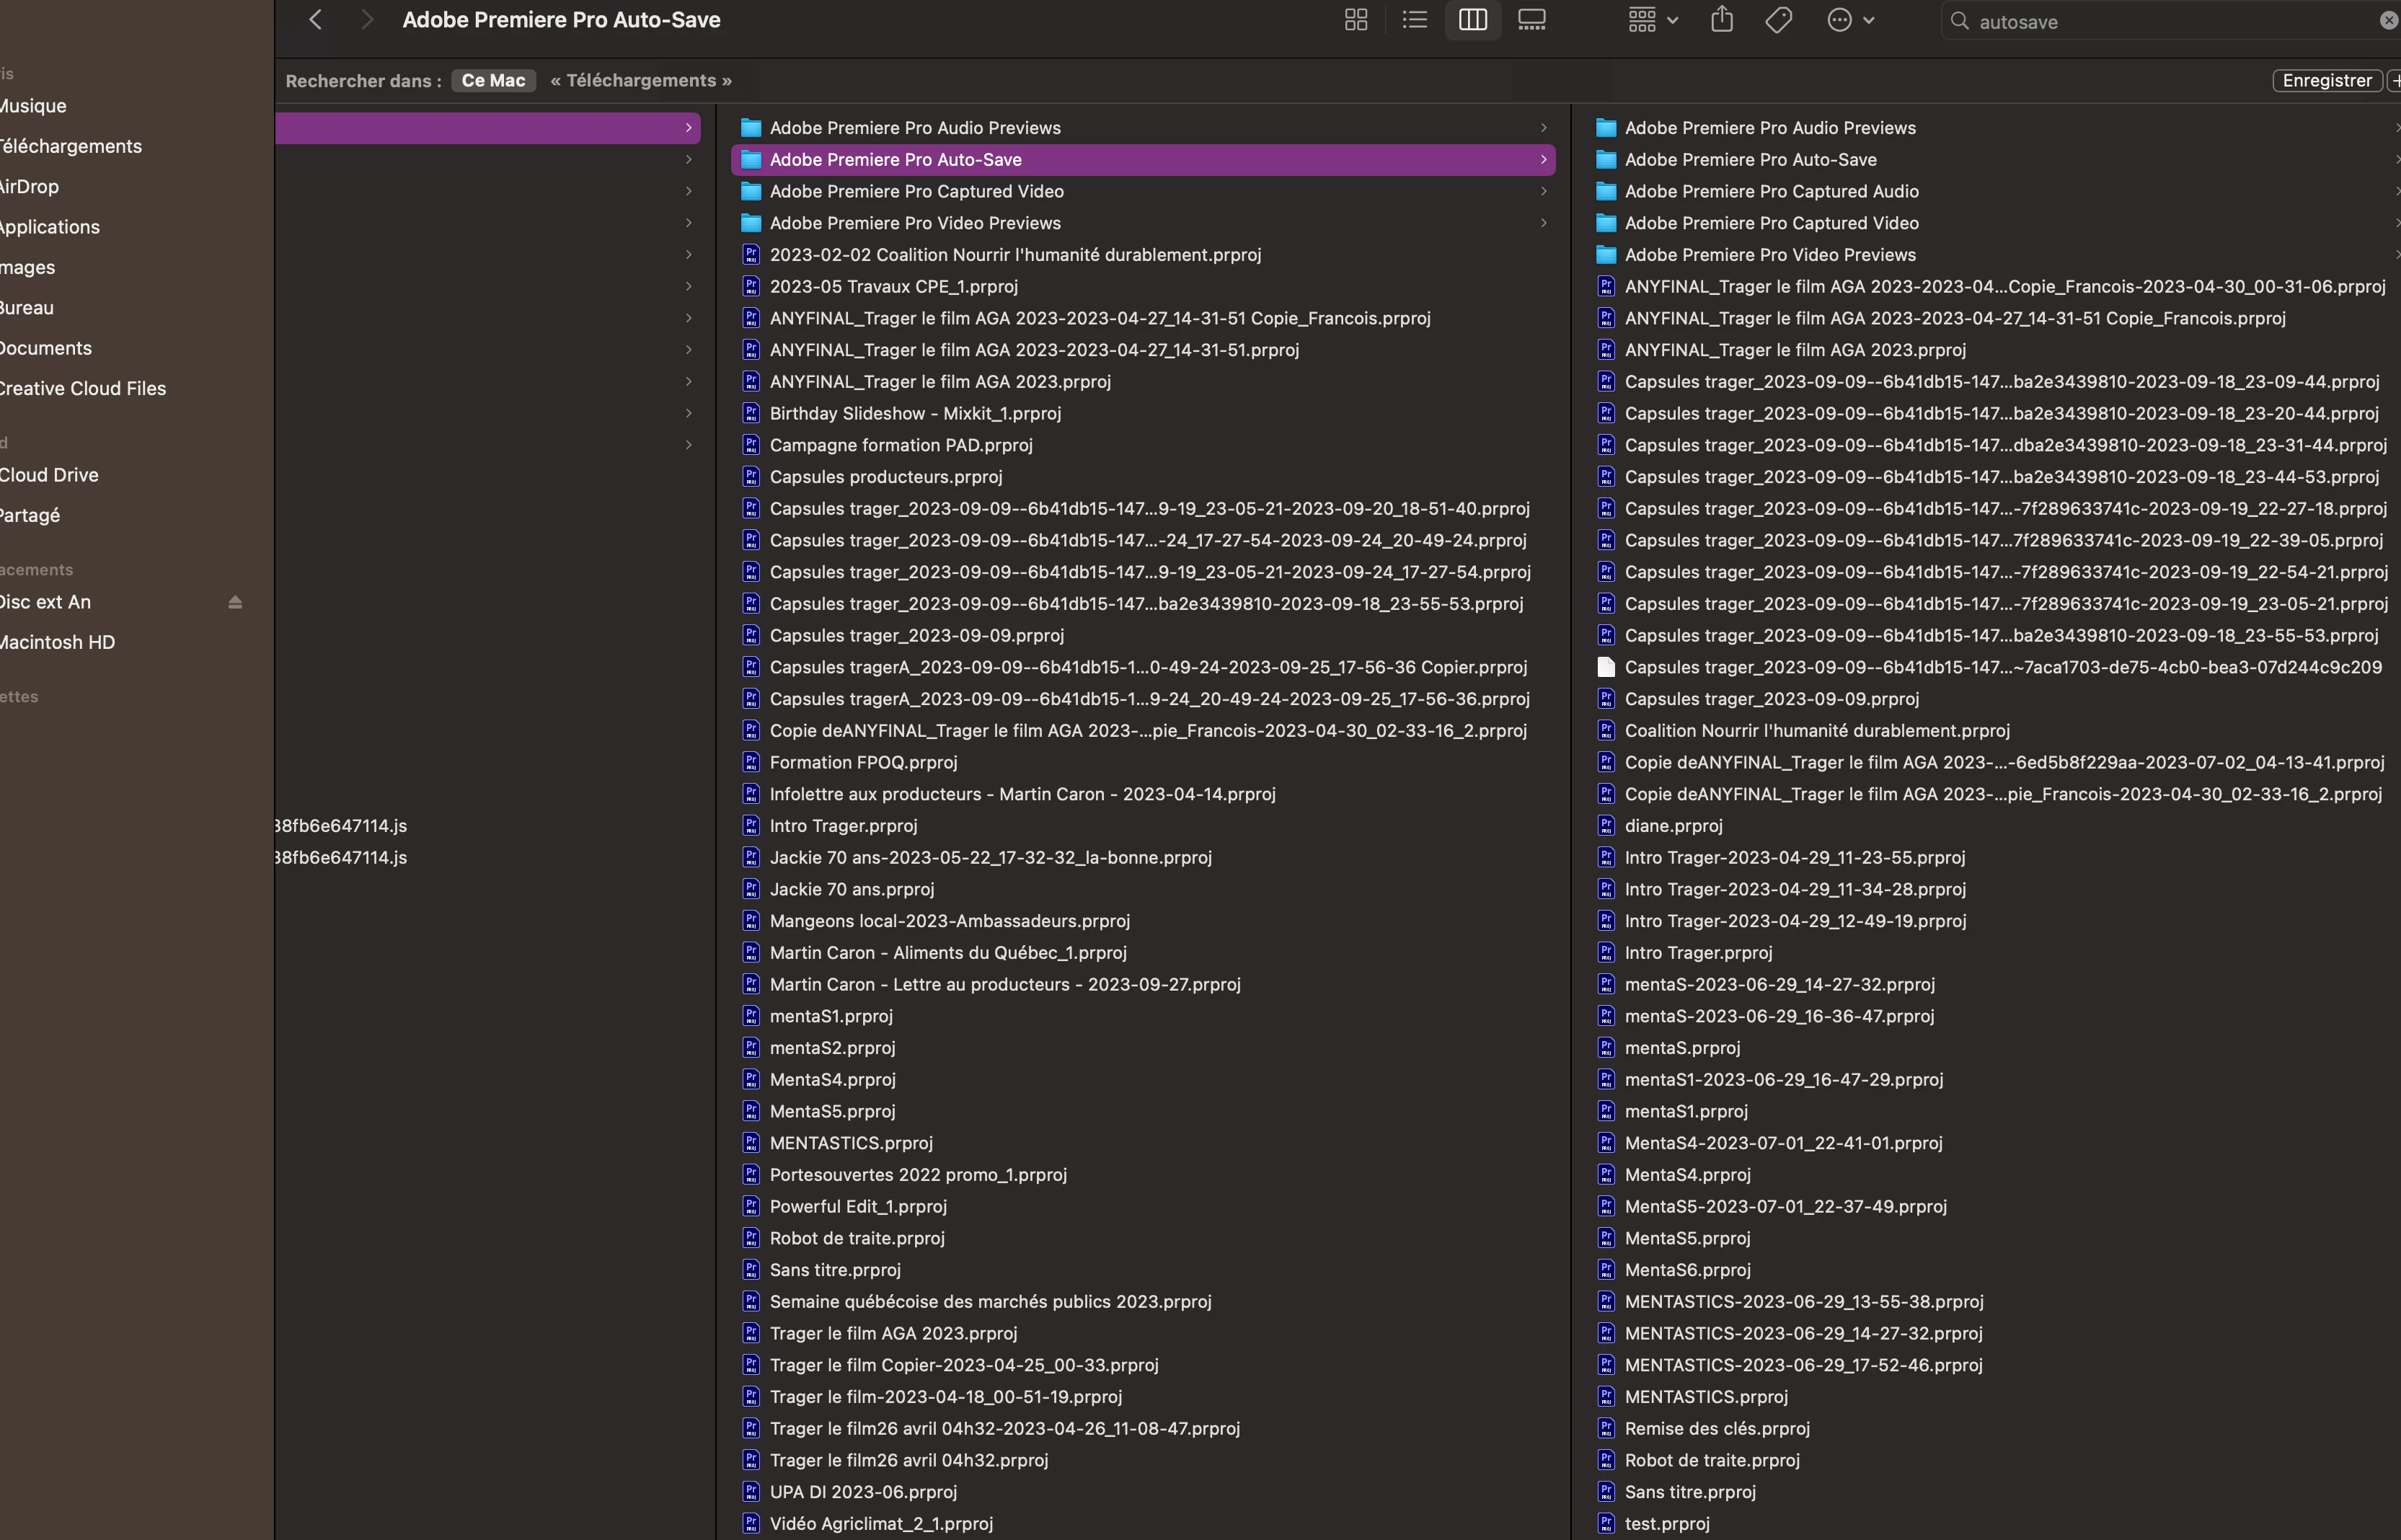Select the Formation FPOQ.prproj file

863,763
